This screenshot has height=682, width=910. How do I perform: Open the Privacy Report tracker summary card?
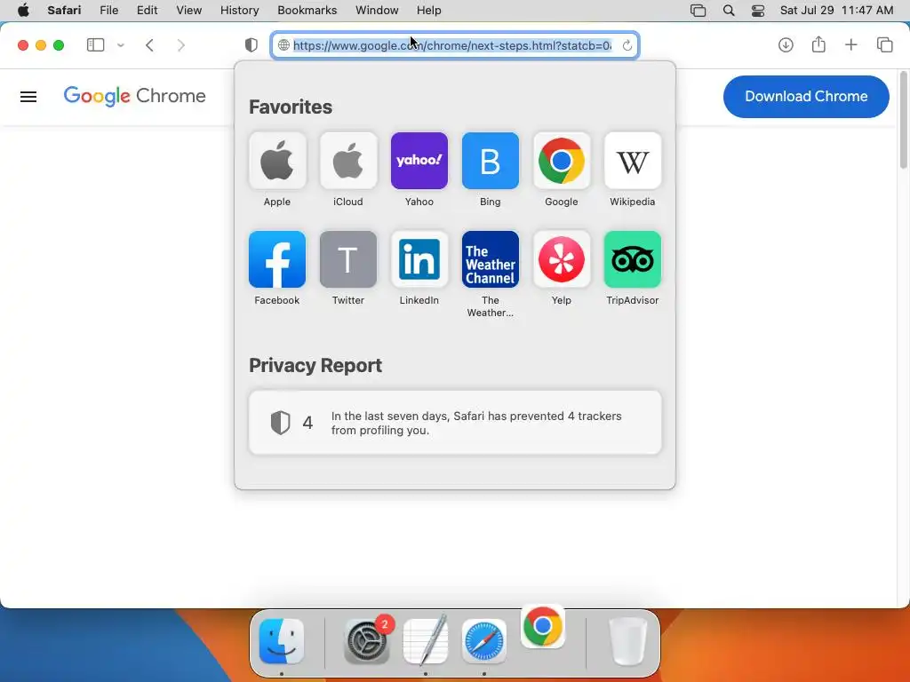pyautogui.click(x=455, y=423)
